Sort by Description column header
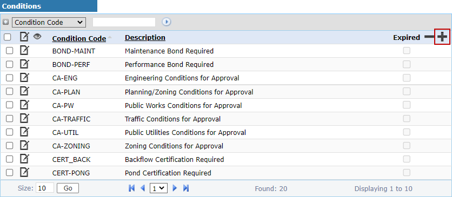The width and height of the screenshot is (452, 197). point(145,38)
